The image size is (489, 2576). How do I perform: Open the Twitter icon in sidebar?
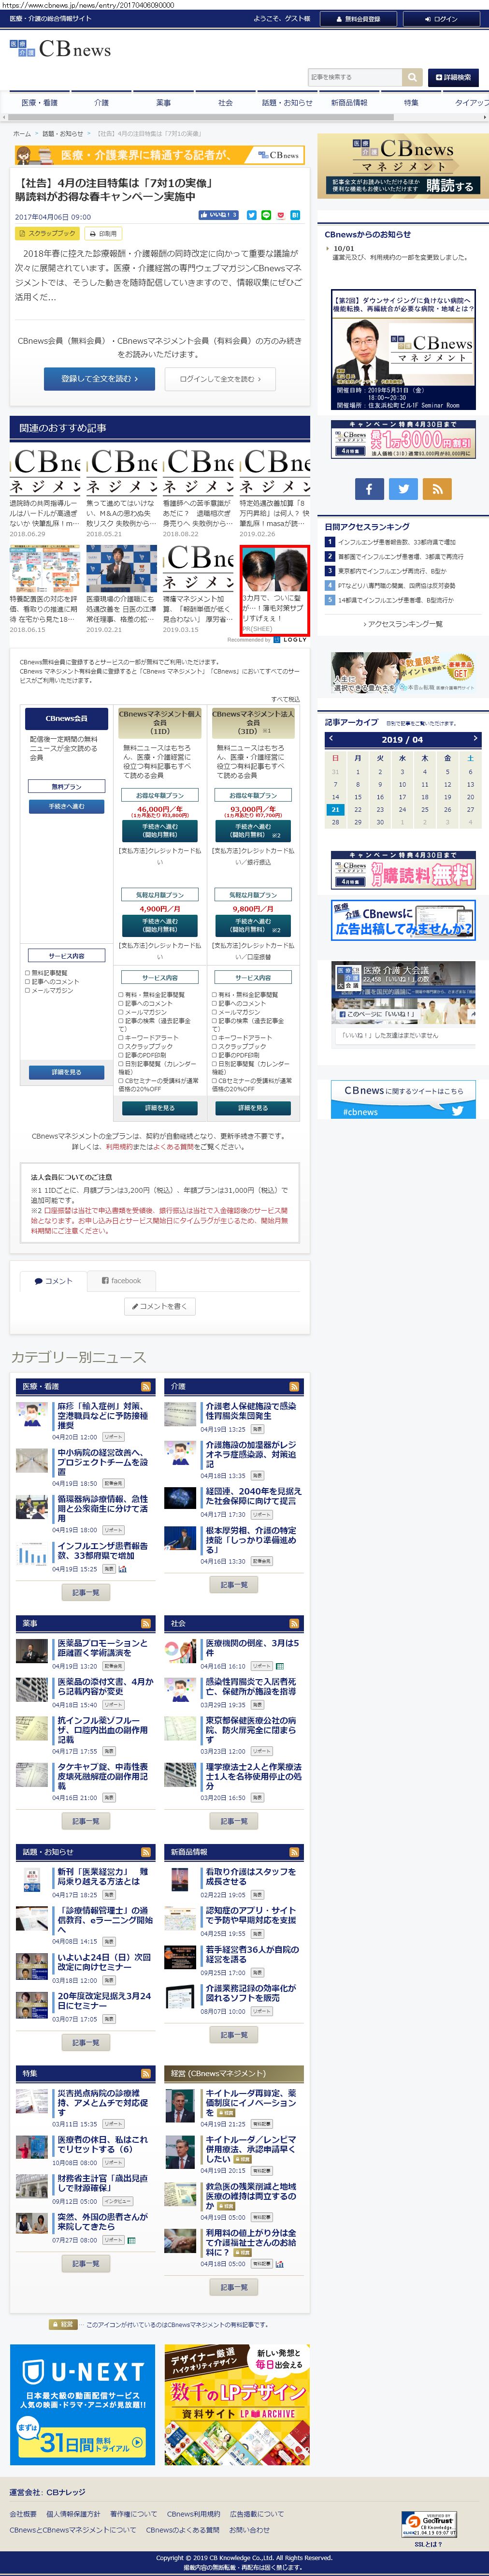click(403, 488)
